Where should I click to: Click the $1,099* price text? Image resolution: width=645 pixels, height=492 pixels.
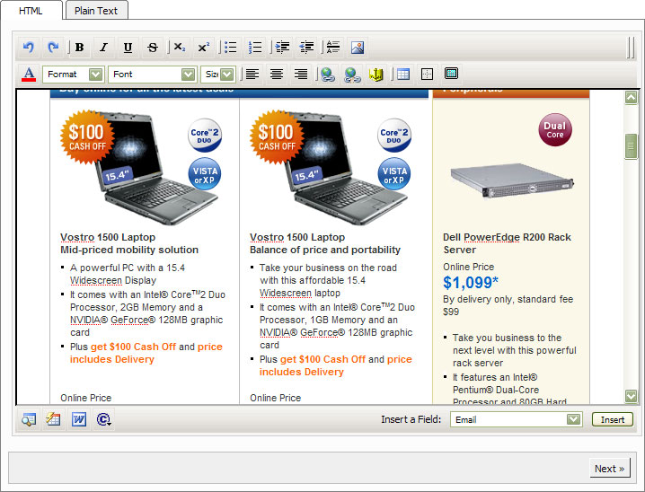(x=471, y=283)
